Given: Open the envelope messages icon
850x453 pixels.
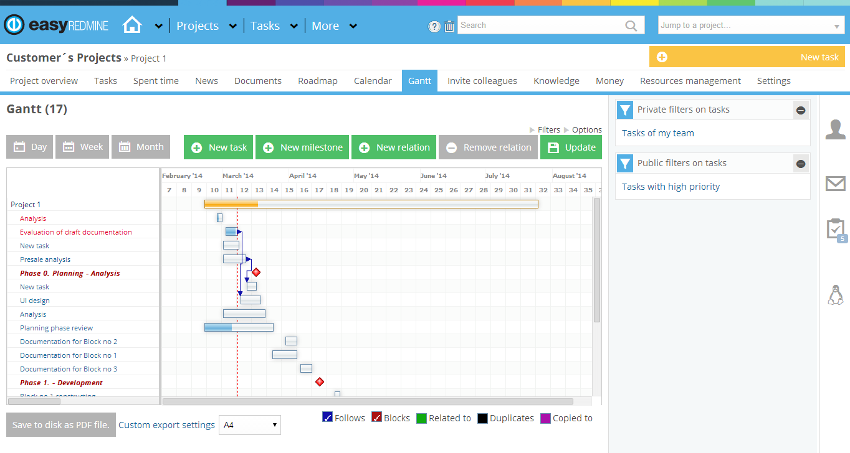Looking at the screenshot, I should (x=835, y=183).
